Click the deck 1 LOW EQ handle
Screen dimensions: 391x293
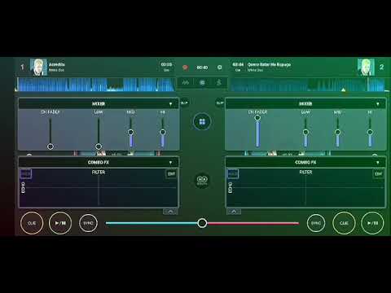click(99, 146)
